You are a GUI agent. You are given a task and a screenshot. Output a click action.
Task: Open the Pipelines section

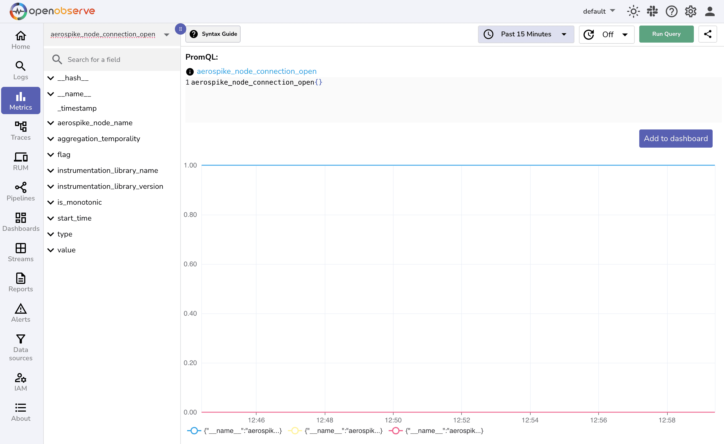coord(20,191)
